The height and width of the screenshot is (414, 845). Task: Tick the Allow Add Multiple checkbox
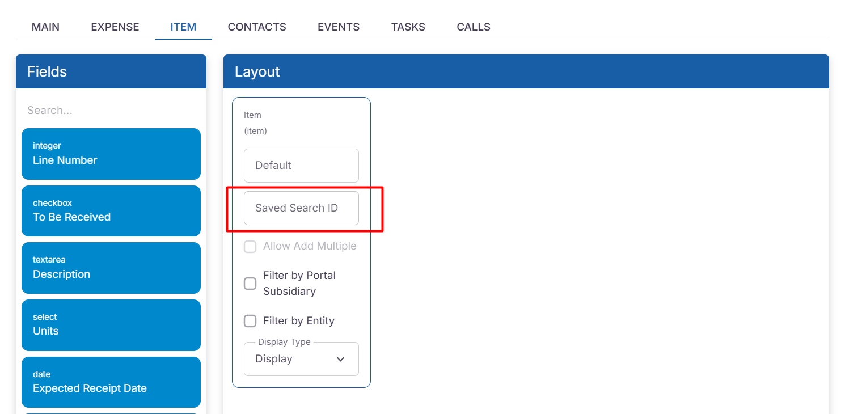(250, 247)
